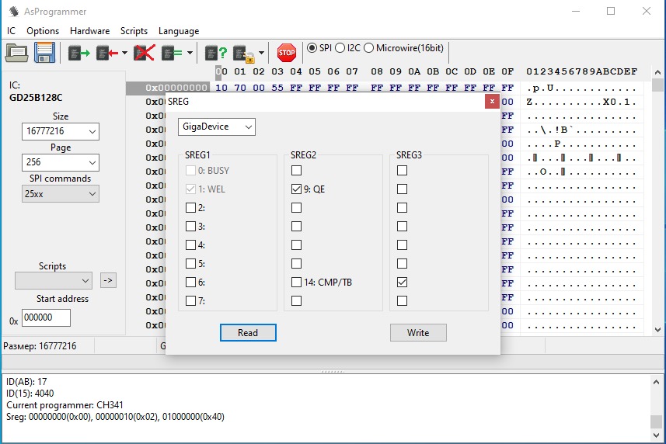Click the Read IC chip icon
The height and width of the screenshot is (444, 666).
pyautogui.click(x=79, y=53)
